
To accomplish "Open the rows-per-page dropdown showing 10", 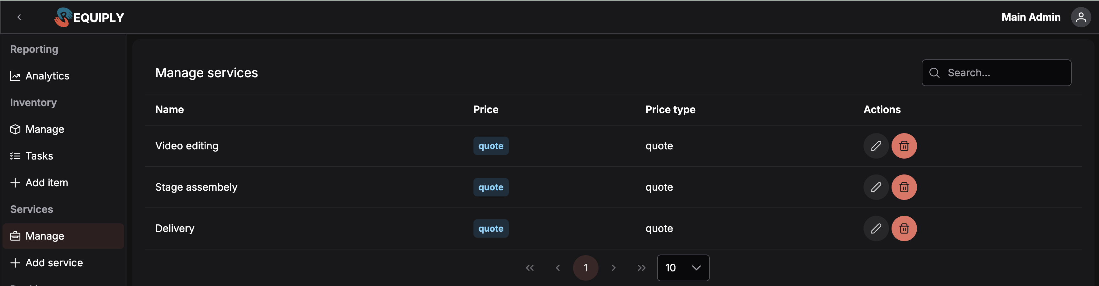I will coord(682,268).
